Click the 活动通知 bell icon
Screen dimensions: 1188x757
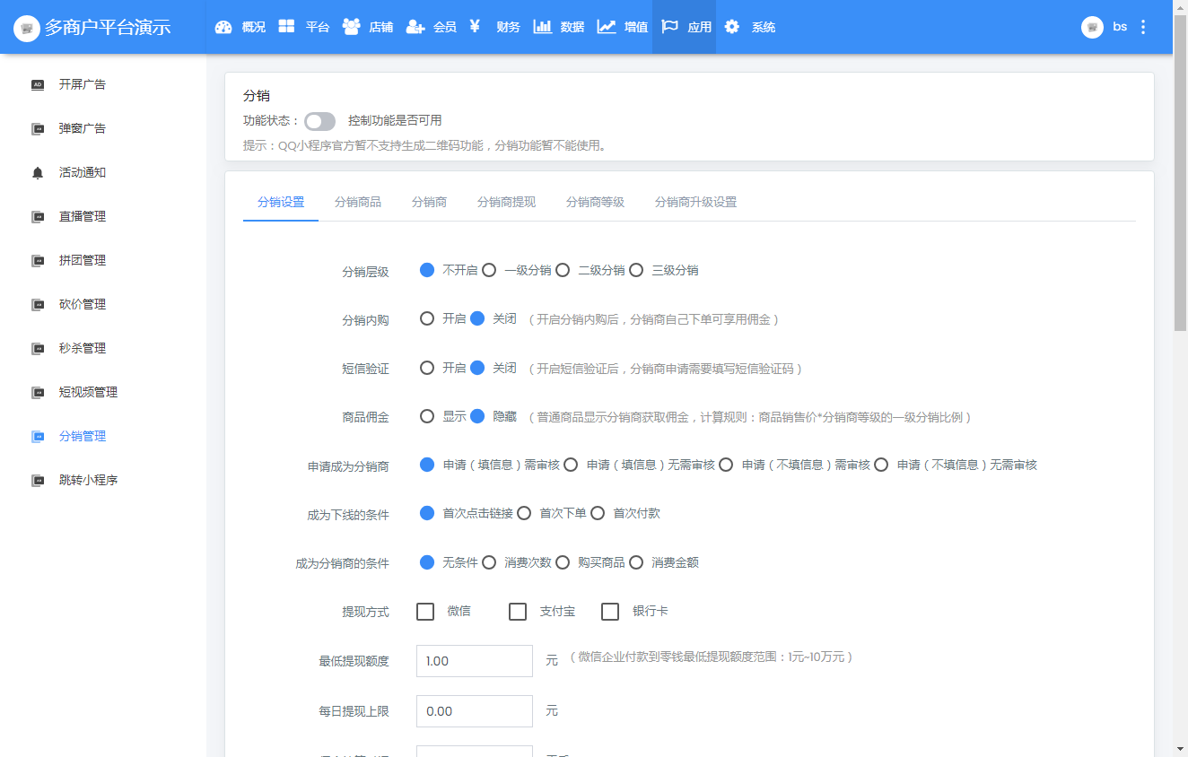click(x=38, y=172)
